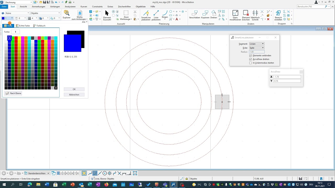Open Firefox from the taskbar
The image size is (335, 188).
[x=106, y=185]
